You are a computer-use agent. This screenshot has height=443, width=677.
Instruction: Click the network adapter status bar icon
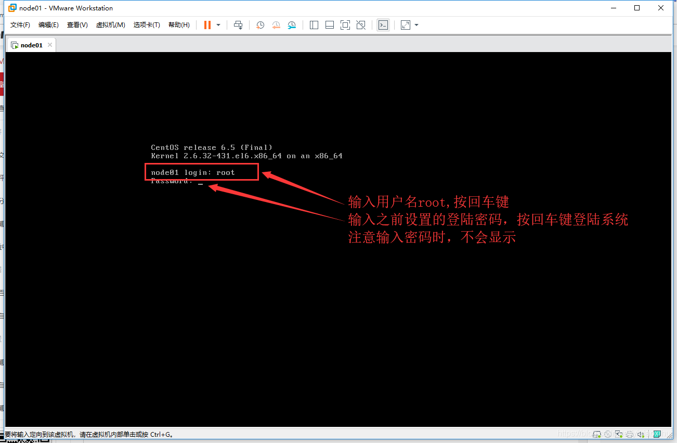(619, 434)
